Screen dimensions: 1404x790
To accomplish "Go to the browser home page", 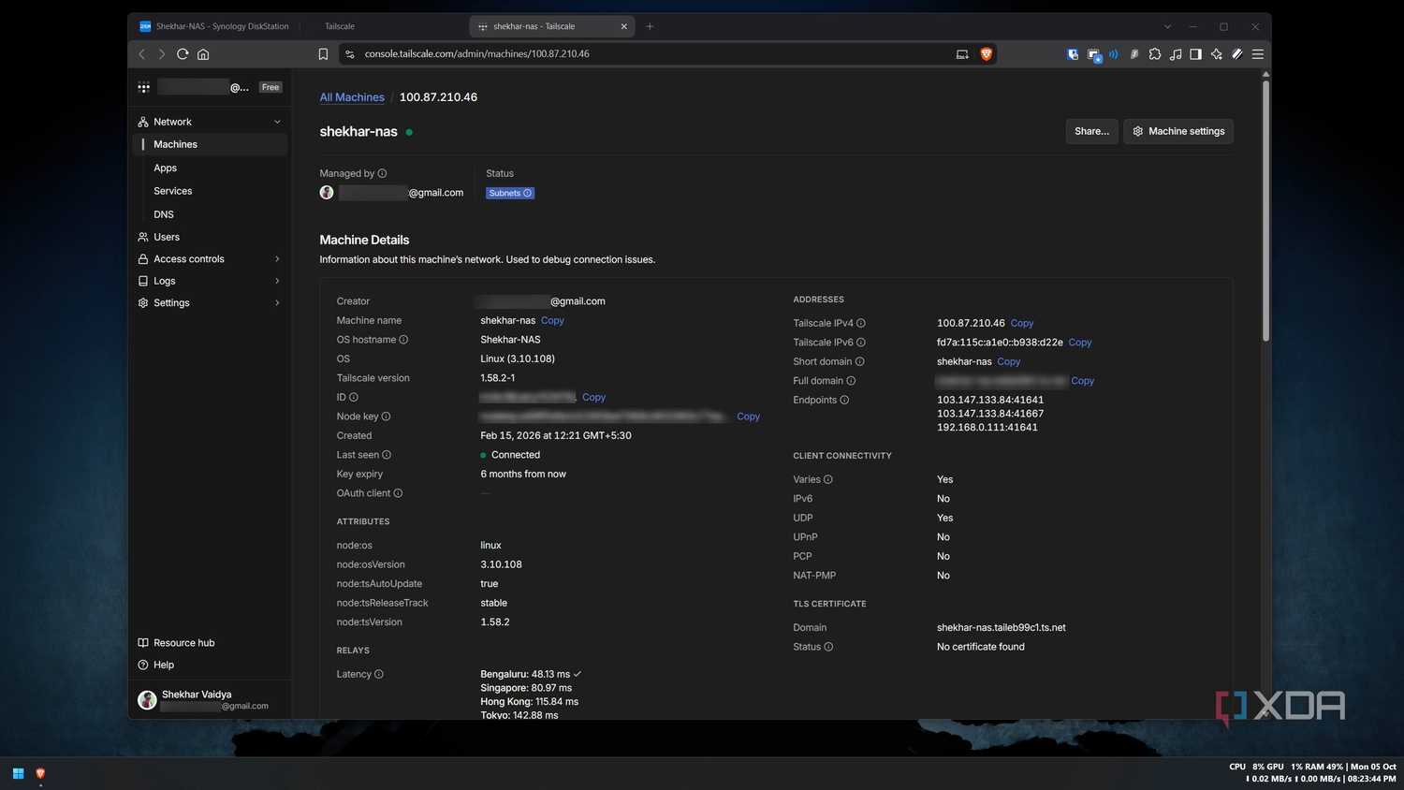I will [x=203, y=54].
